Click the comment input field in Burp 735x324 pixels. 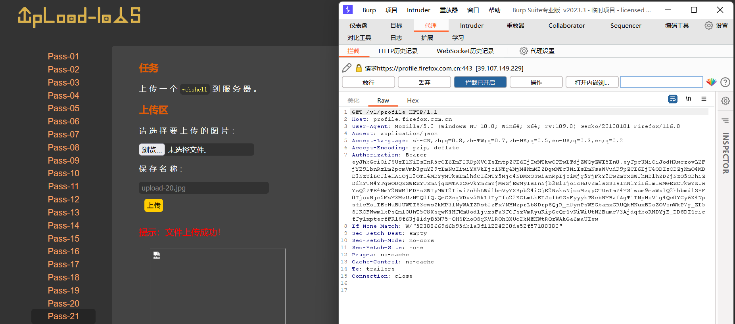[661, 82]
